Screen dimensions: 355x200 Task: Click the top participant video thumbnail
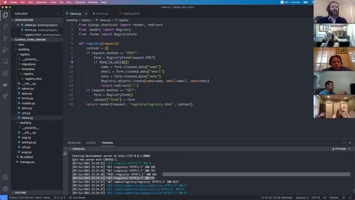coord(334,12)
